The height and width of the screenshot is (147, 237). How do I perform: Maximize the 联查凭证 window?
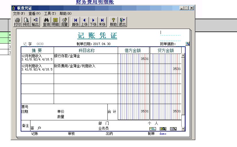(186, 8)
